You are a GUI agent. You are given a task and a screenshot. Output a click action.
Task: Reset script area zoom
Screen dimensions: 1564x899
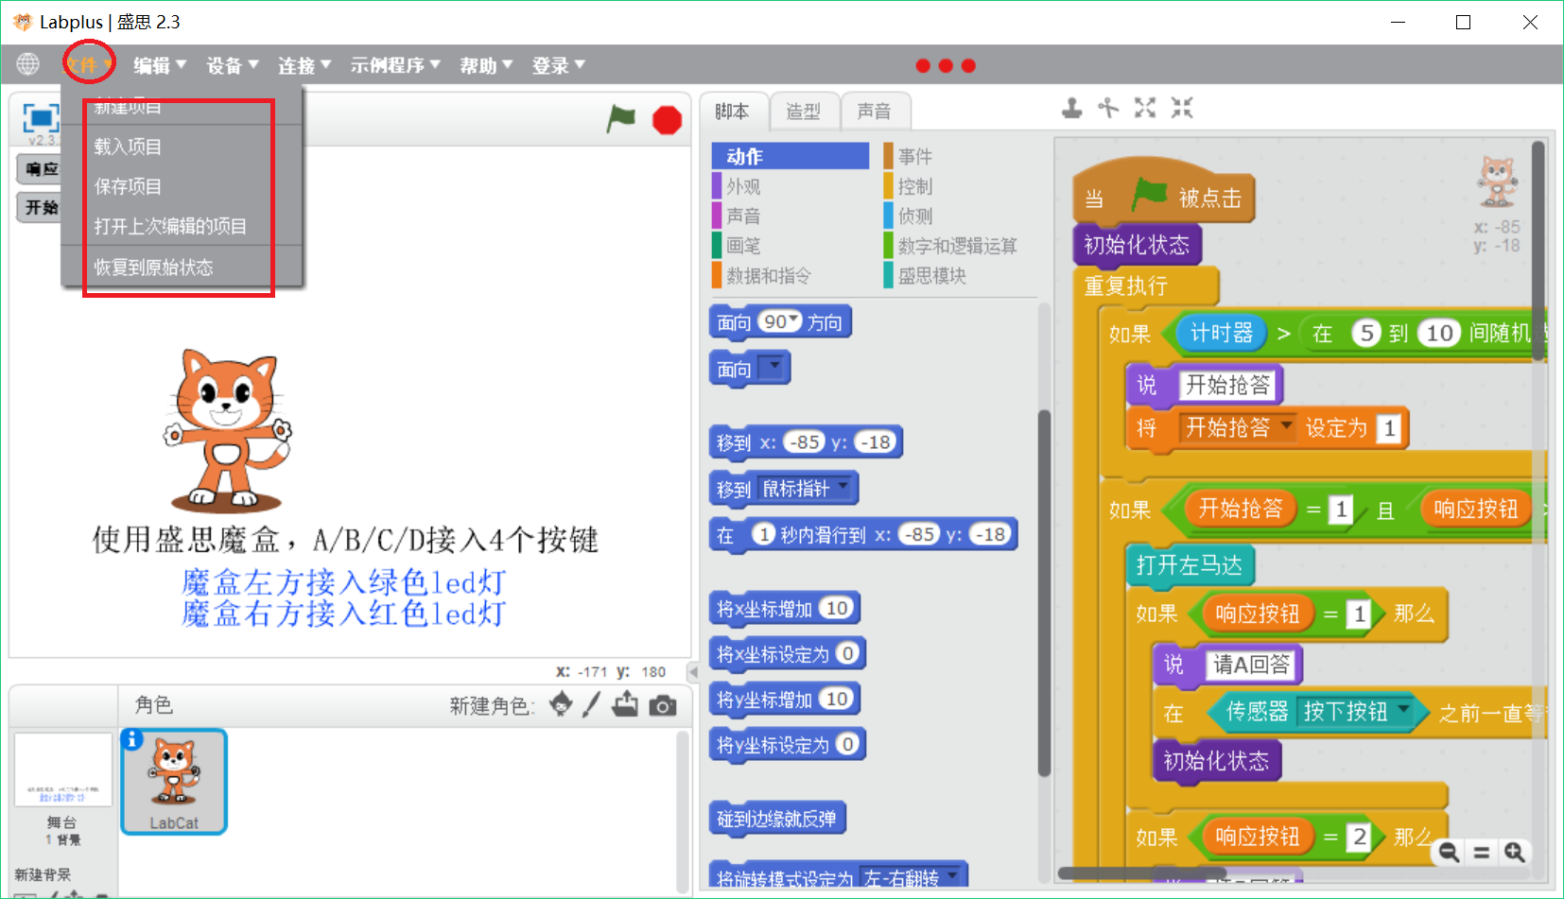[x=1482, y=853]
